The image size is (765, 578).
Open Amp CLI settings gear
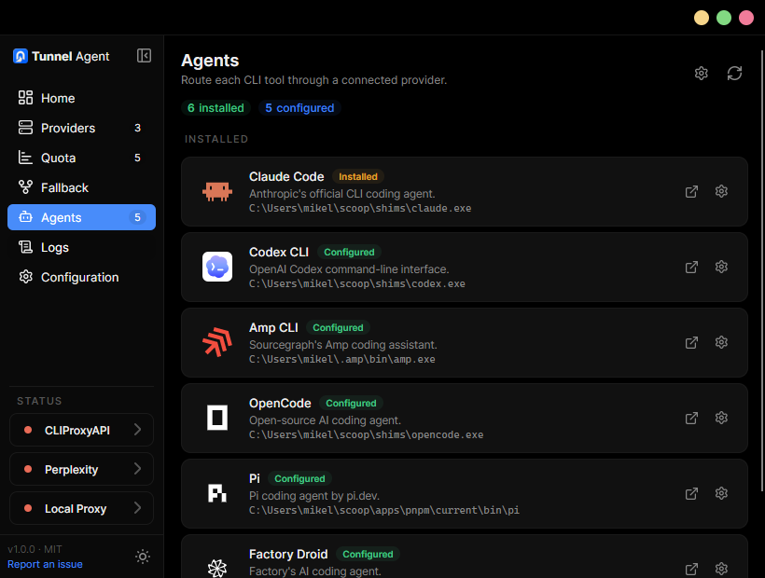point(721,342)
